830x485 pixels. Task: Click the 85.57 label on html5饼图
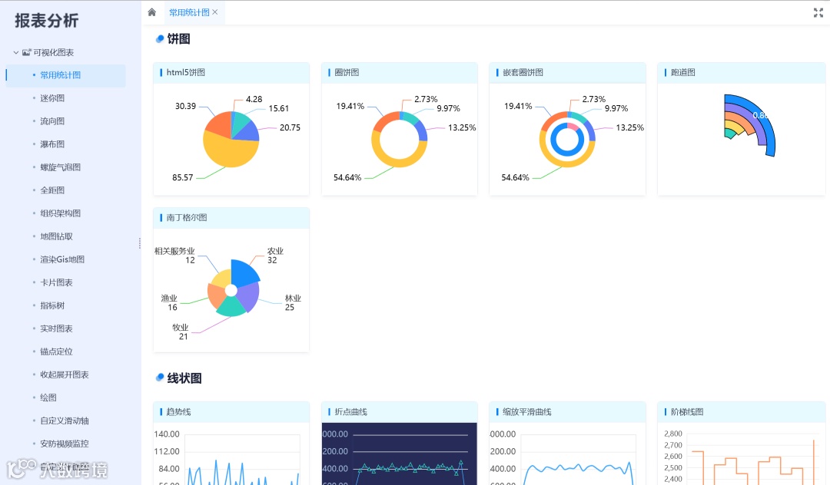(183, 177)
